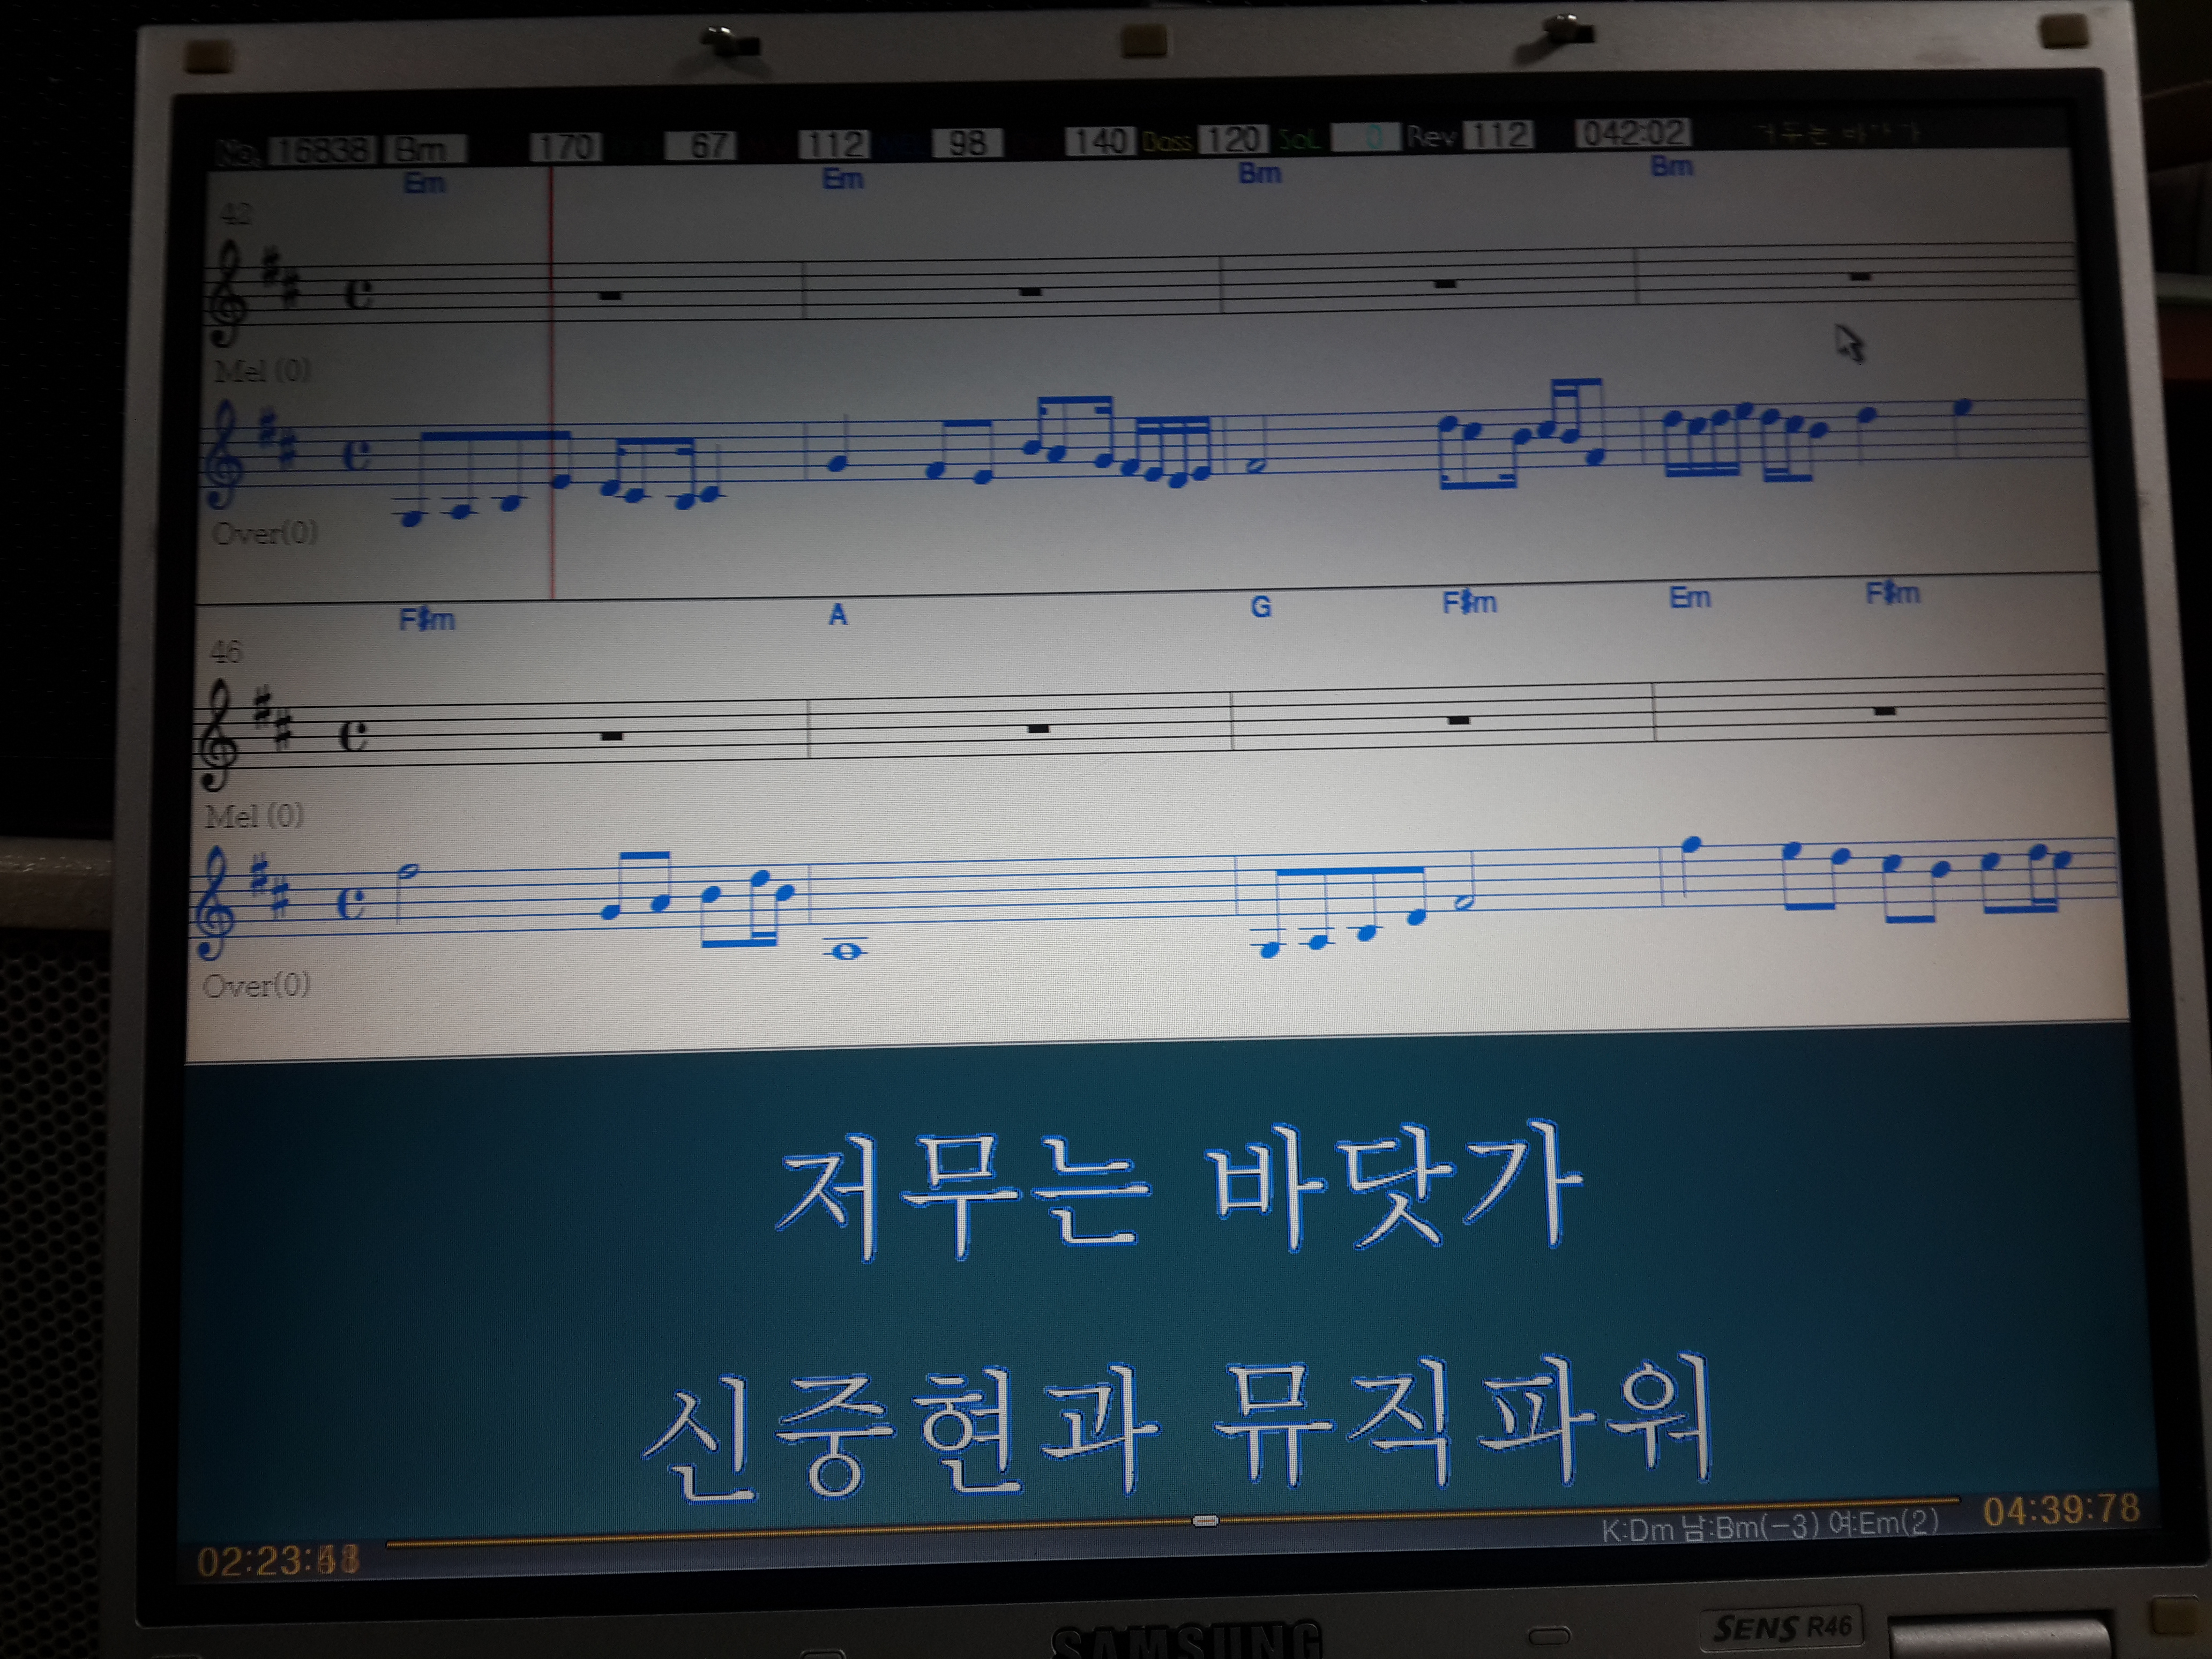Image resolution: width=2212 pixels, height=1659 pixels.
Task: Select the Rev field showing 112
Action: click(x=1498, y=135)
